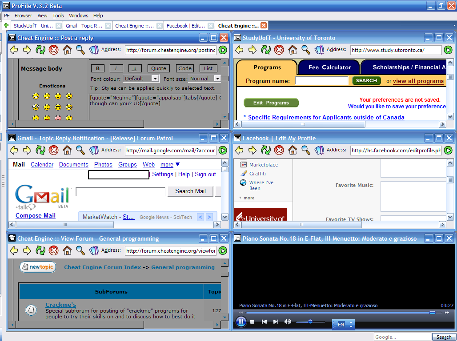Open Crackme's subforum link
Image resolution: width=457 pixels, height=341 pixels.
point(60,305)
